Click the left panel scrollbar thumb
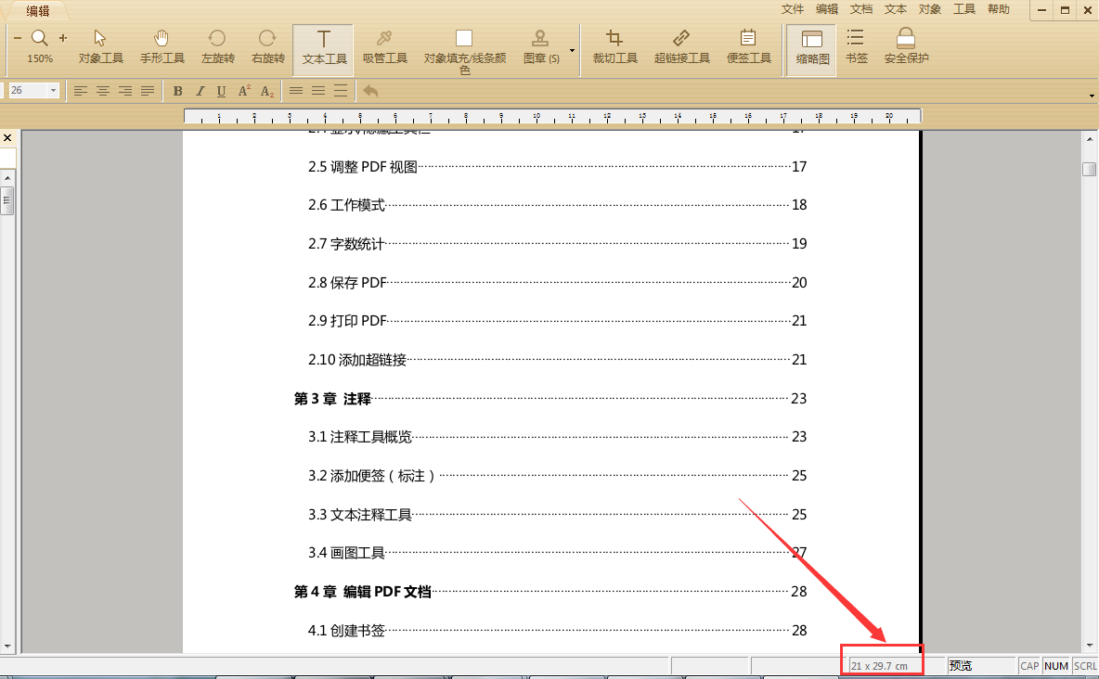The height and width of the screenshot is (679, 1099). (x=7, y=200)
